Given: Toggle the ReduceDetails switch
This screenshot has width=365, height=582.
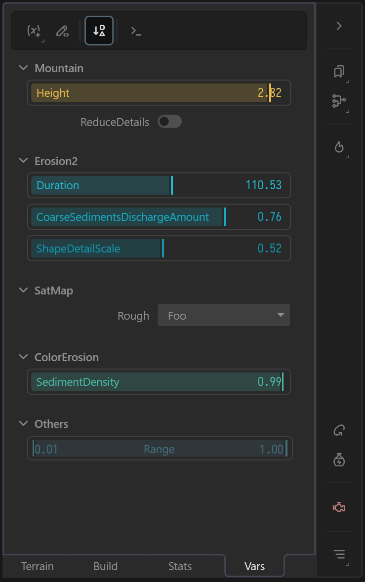Looking at the screenshot, I should (169, 122).
